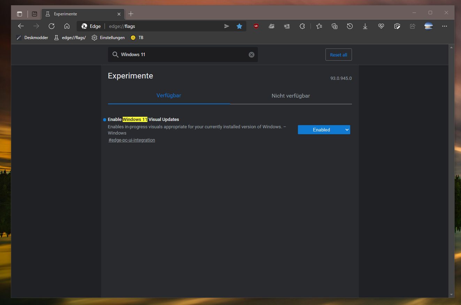Open the Home page button
The image size is (461, 305).
click(67, 26)
